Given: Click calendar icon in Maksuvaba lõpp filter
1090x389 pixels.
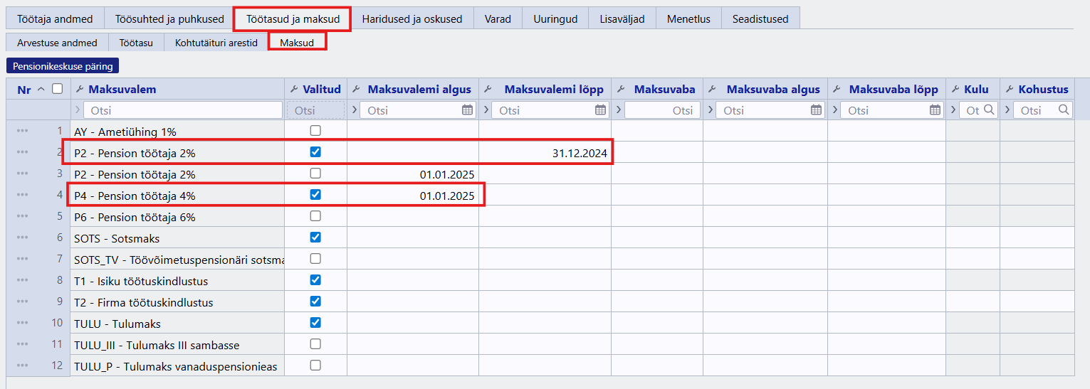Looking at the screenshot, I should (x=935, y=110).
